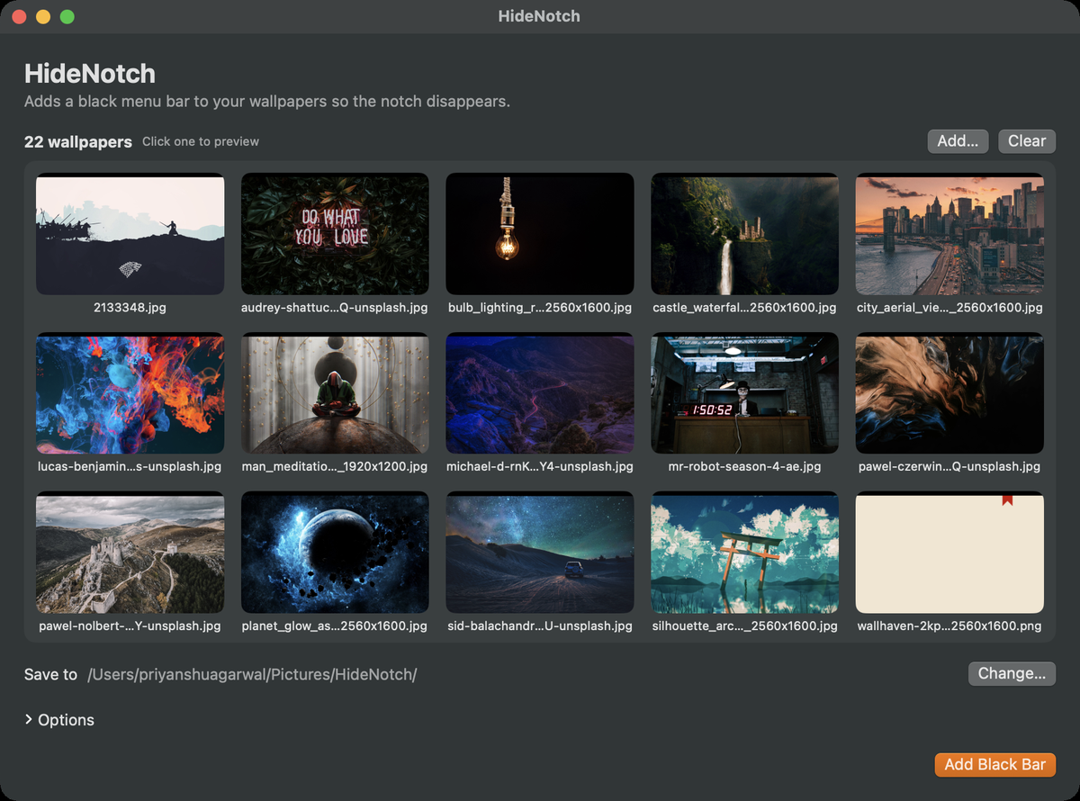Click the label pawel-nolbert-...Y-unsplash.jpg
1080x801 pixels.
point(130,626)
